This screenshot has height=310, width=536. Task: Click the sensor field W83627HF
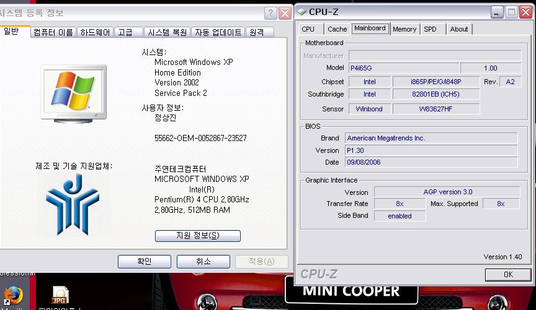point(436,109)
